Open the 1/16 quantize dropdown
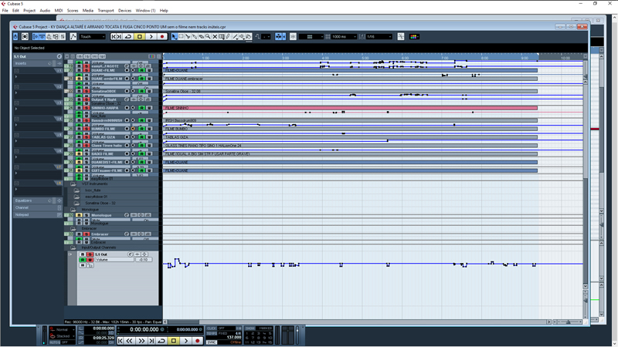This screenshot has height=347, width=618. (379, 36)
